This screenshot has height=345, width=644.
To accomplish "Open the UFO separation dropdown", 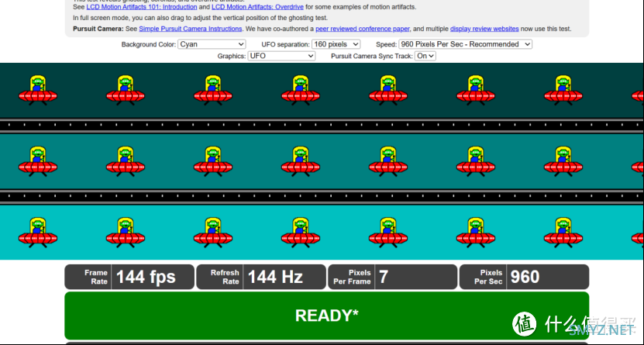I will 336,44.
